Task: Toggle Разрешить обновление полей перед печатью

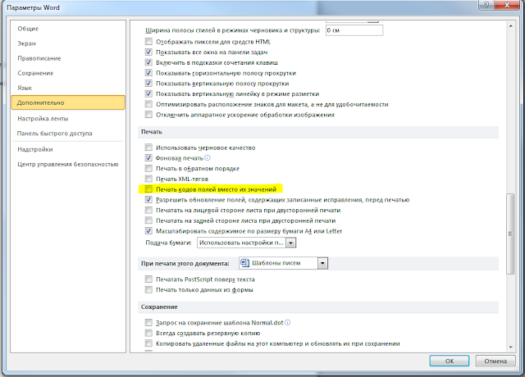Action: (x=148, y=200)
